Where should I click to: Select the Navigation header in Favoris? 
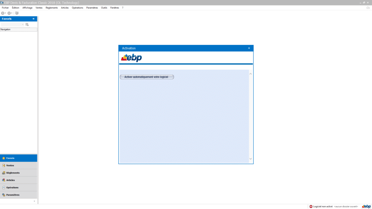19,29
